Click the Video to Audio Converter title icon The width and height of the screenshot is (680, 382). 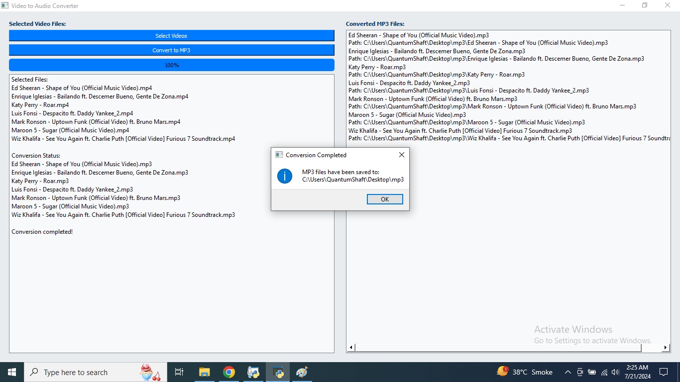[x=5, y=6]
